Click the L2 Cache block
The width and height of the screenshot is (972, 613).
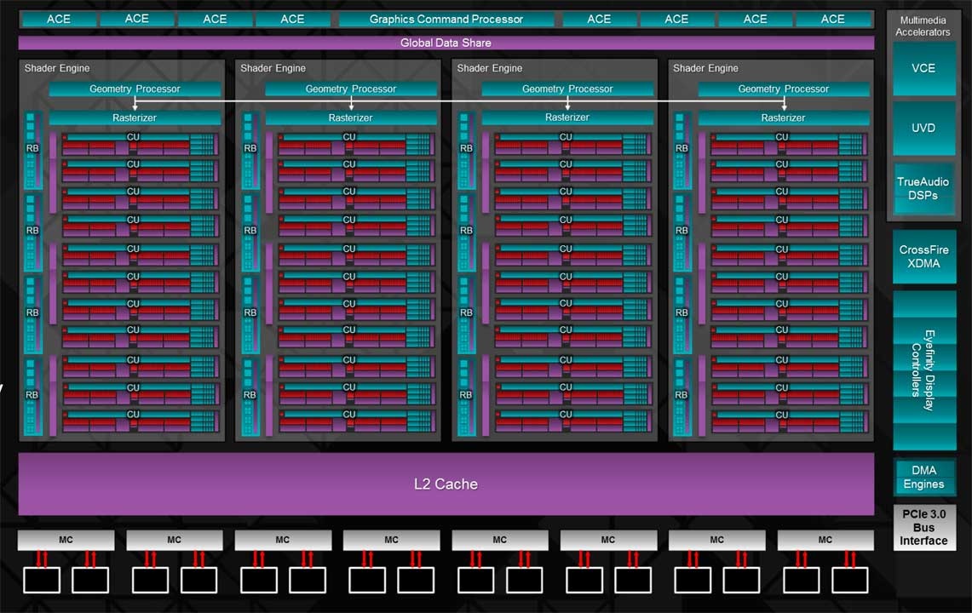(x=446, y=484)
